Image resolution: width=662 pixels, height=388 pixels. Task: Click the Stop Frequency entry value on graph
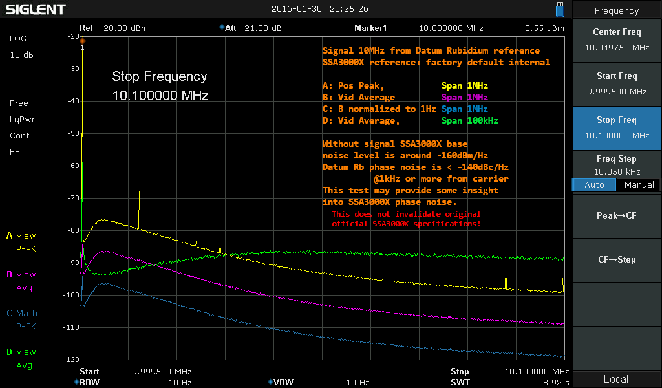160,96
